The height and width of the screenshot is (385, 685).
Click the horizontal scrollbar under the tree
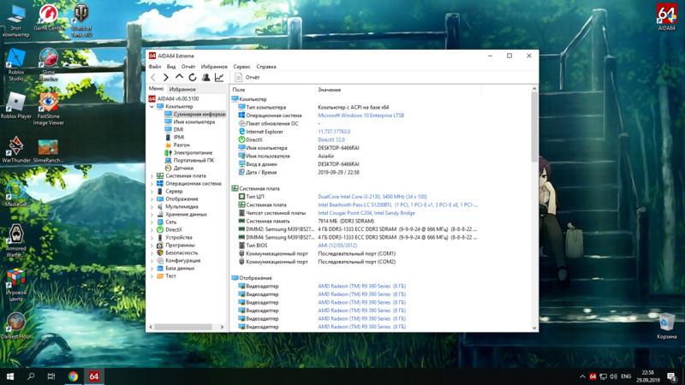(187, 327)
